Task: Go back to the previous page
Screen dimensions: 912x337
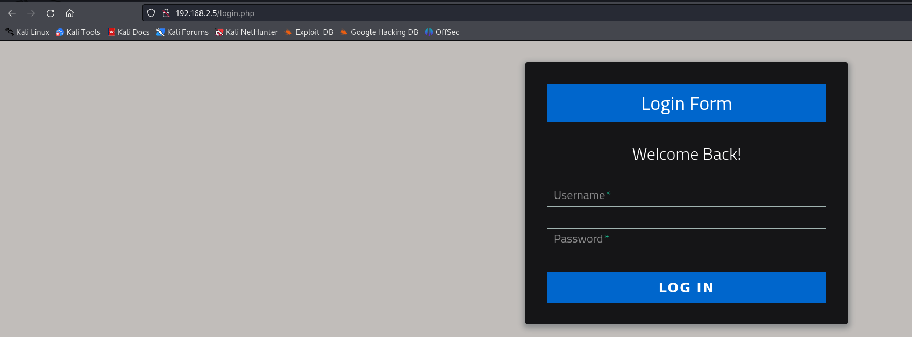Action: tap(12, 13)
